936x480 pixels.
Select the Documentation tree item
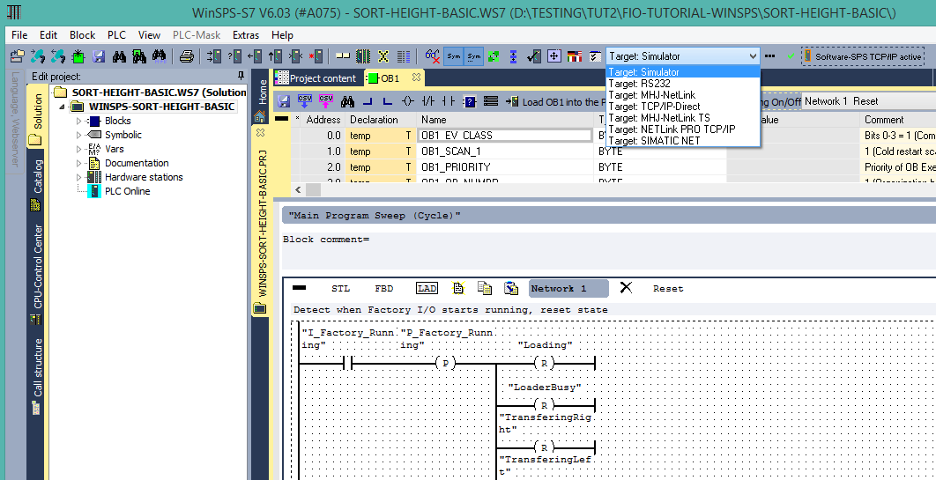tap(137, 163)
